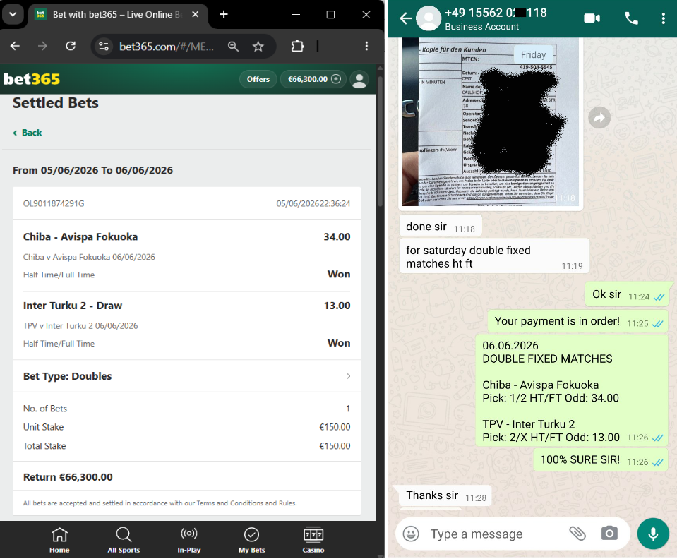Select 'Ok sir' message
The image size is (677, 559).
628,294
